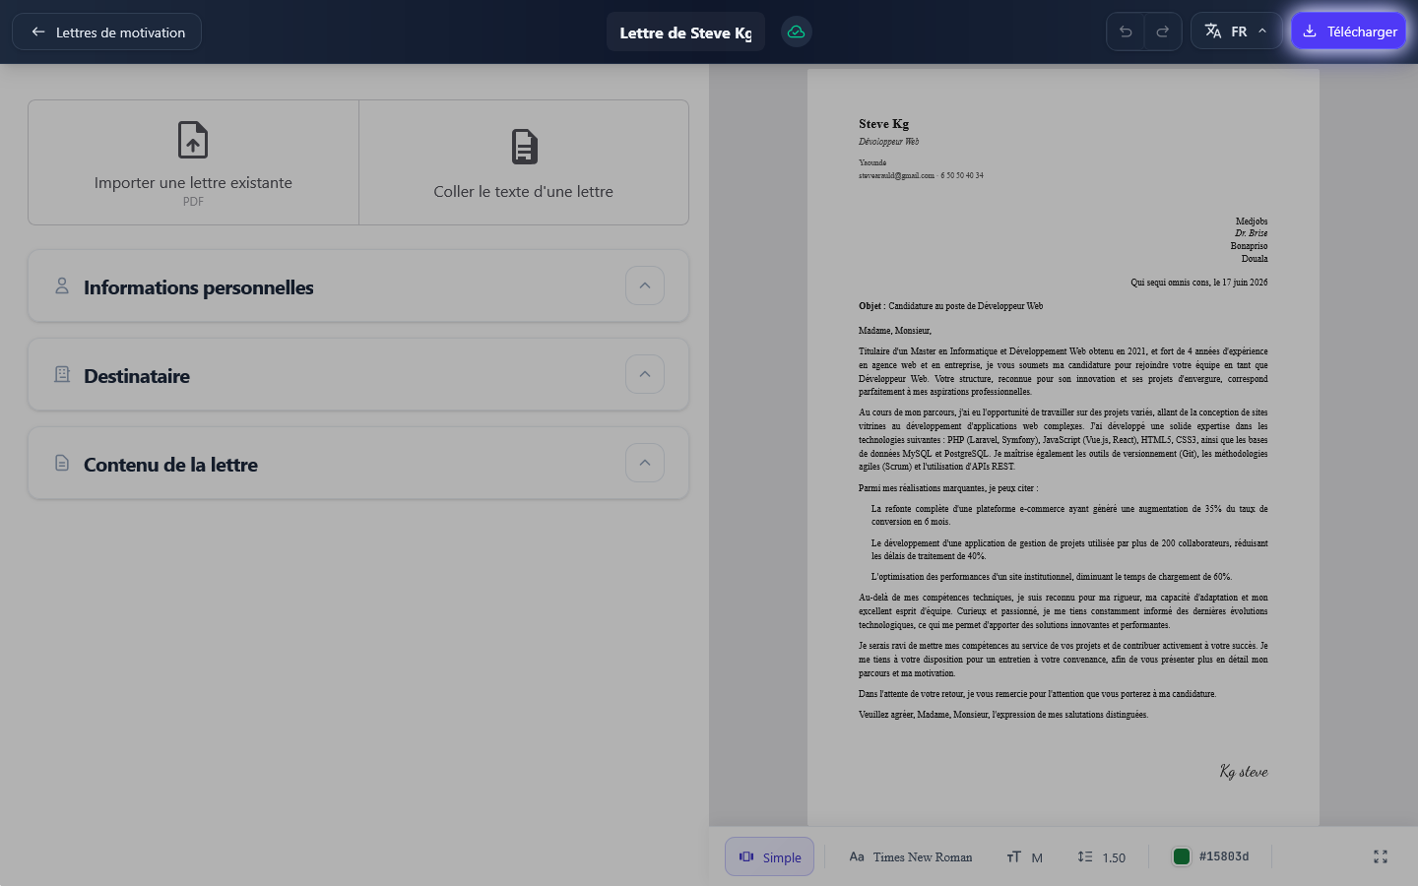The image size is (1418, 886).
Task: Click the letter preview page
Action: [1063, 447]
